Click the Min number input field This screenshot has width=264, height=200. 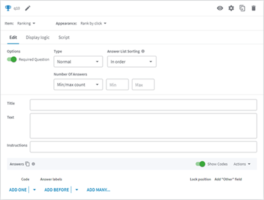pos(117,85)
